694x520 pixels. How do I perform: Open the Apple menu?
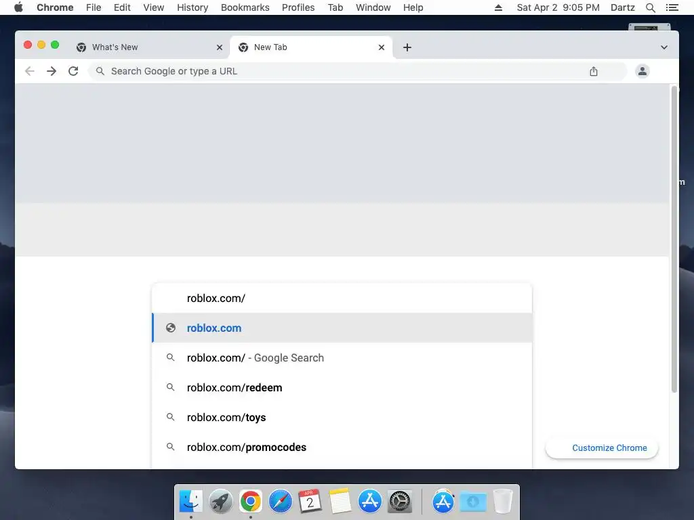coord(18,7)
